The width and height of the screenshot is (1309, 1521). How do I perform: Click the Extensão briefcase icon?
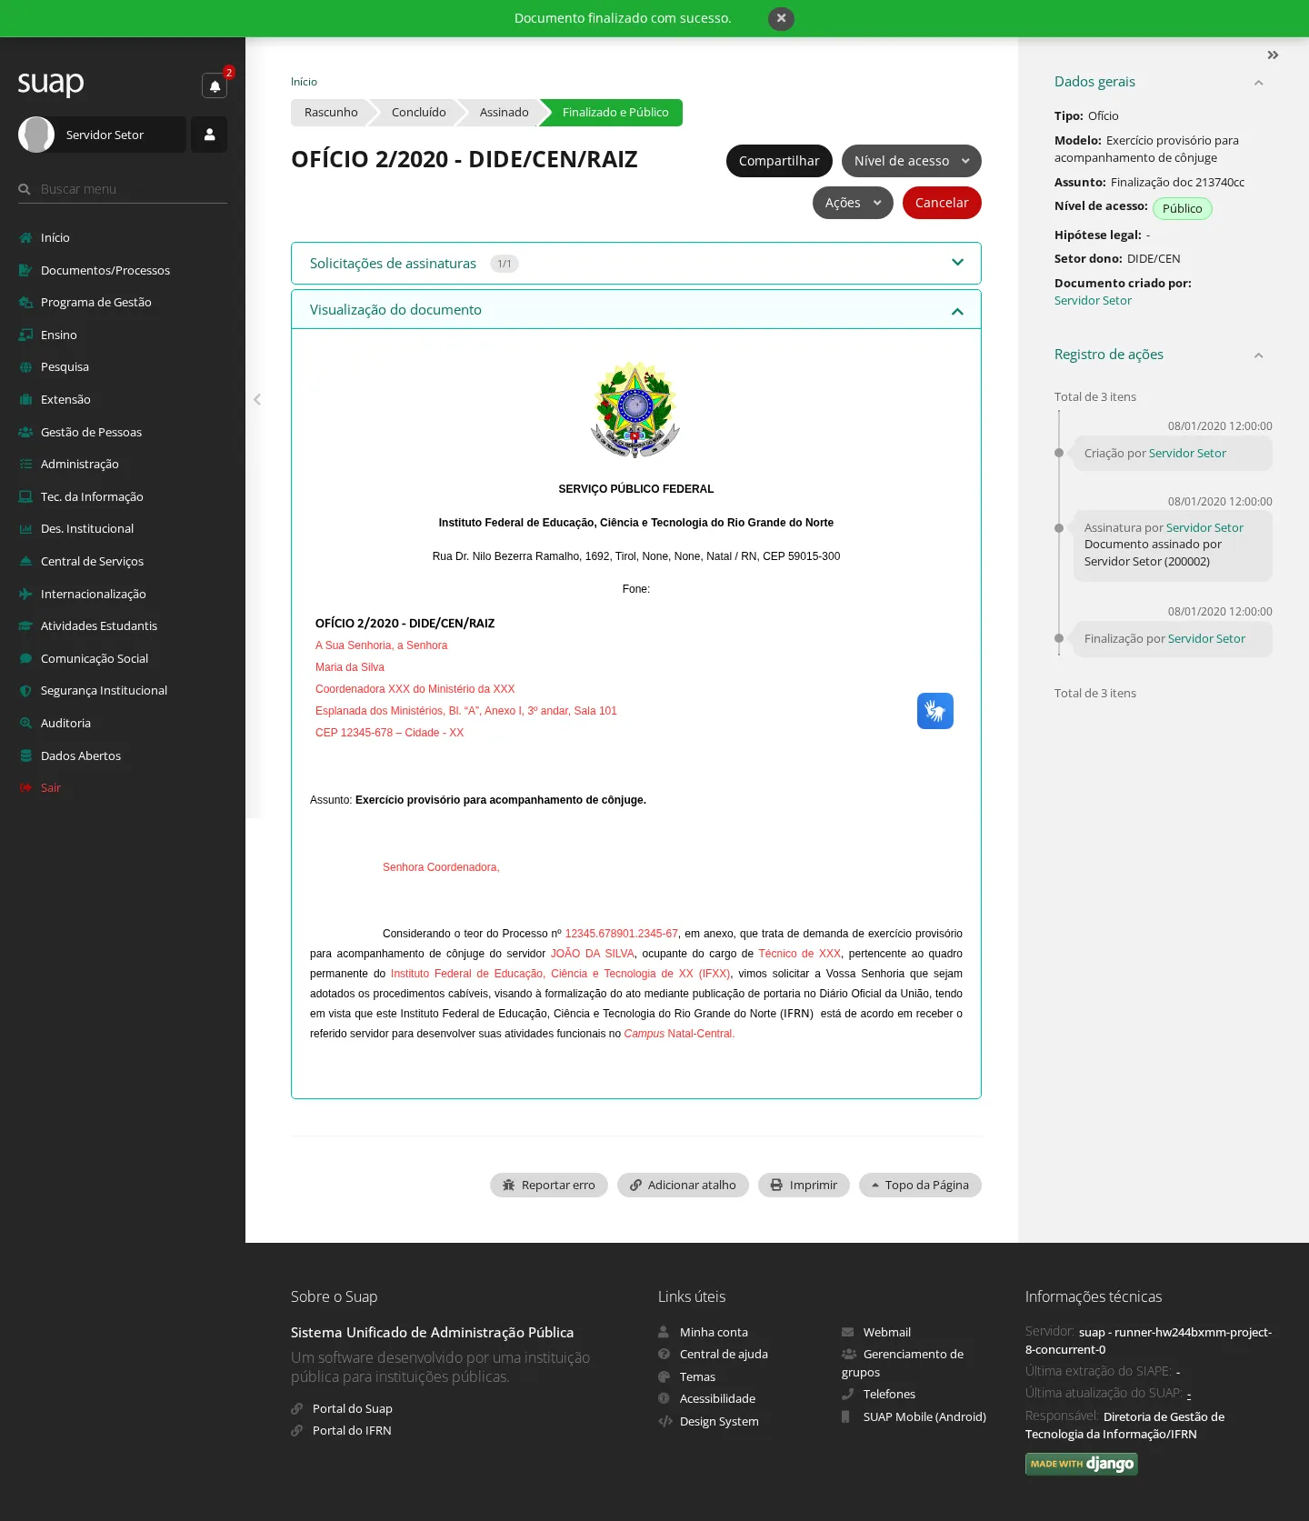[25, 399]
